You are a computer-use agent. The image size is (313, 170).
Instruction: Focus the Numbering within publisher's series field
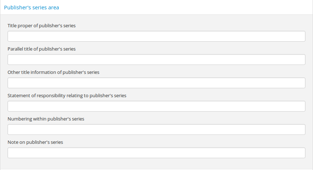(156, 129)
